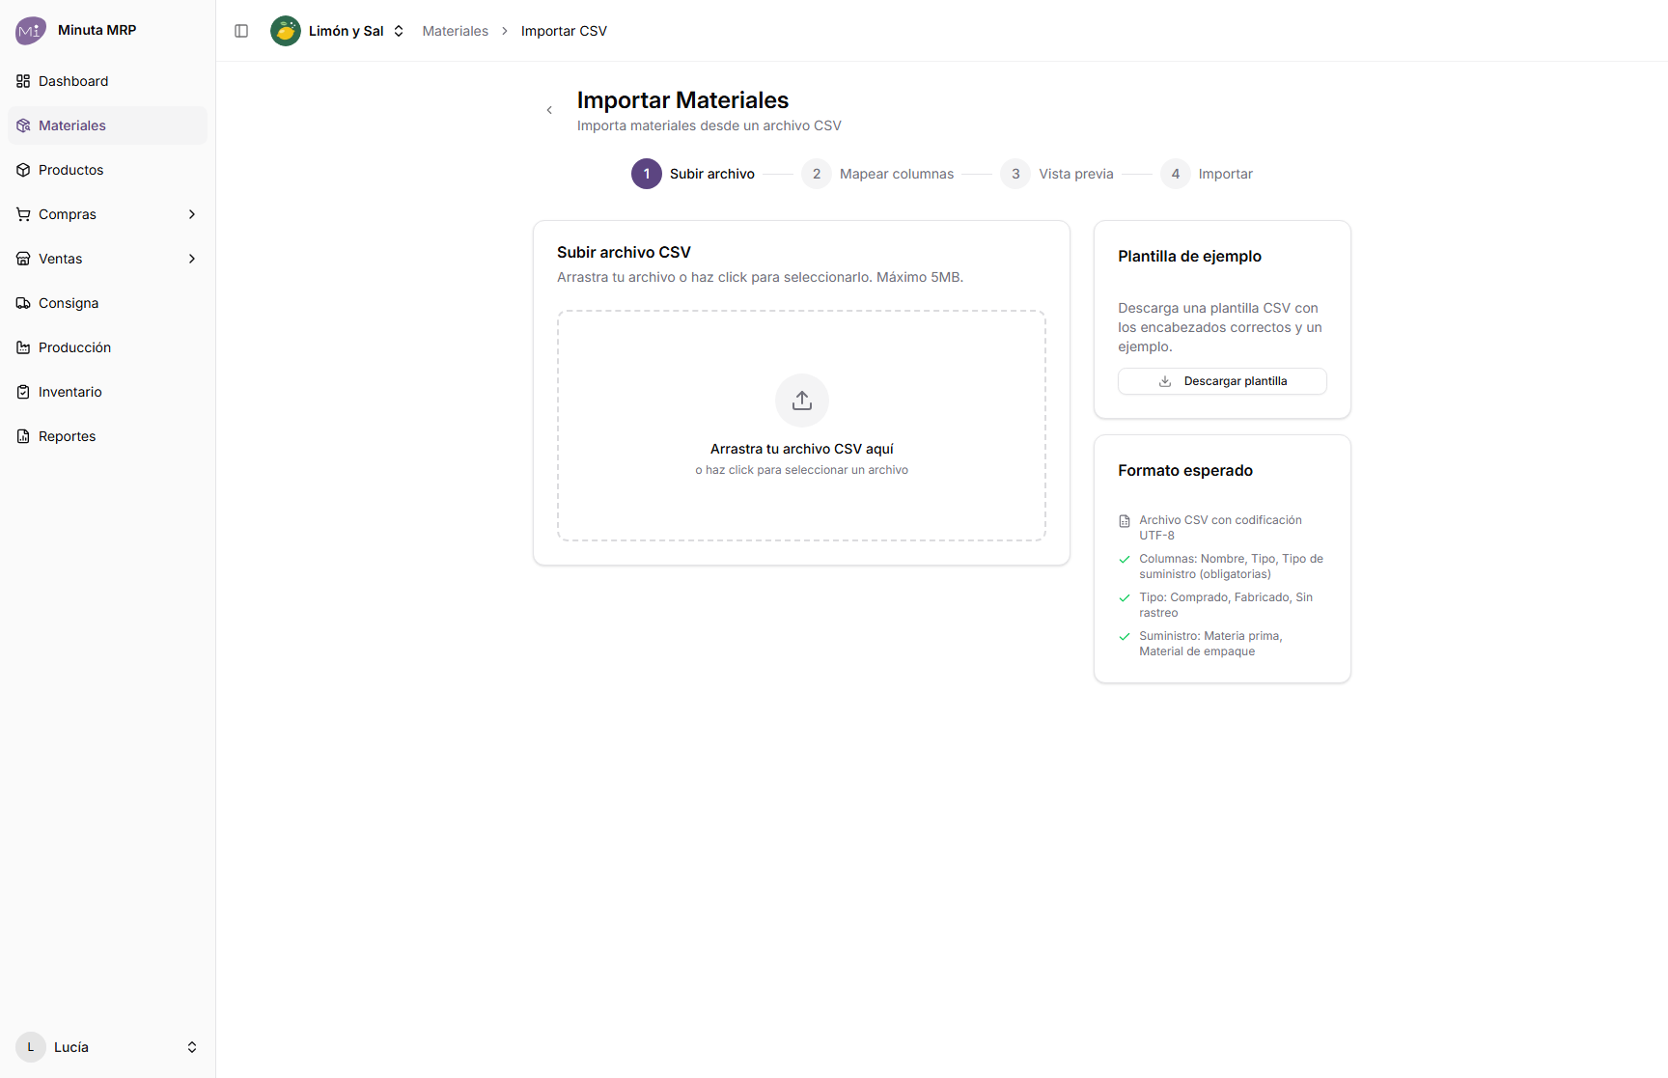The width and height of the screenshot is (1668, 1078).
Task: Open the Lucía user menu chevrons
Action: pos(192,1047)
